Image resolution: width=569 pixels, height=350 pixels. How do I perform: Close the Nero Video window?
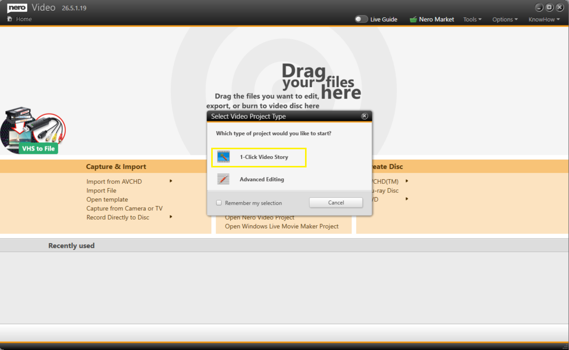click(560, 7)
